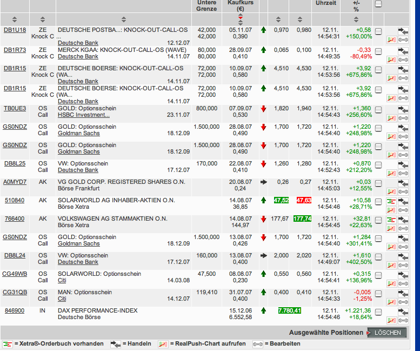Click the LÖSCHEN button
This screenshot has height=351, width=420.
pyautogui.click(x=387, y=333)
